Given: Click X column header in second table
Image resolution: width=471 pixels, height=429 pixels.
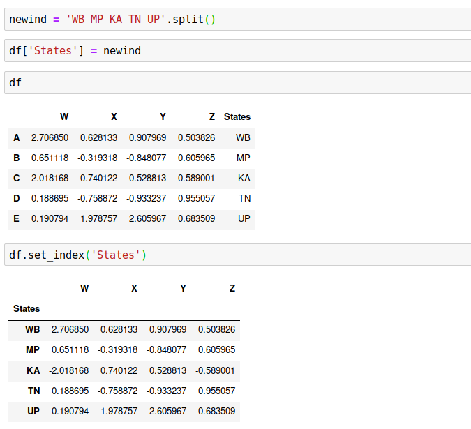Looking at the screenshot, I should point(134,288).
